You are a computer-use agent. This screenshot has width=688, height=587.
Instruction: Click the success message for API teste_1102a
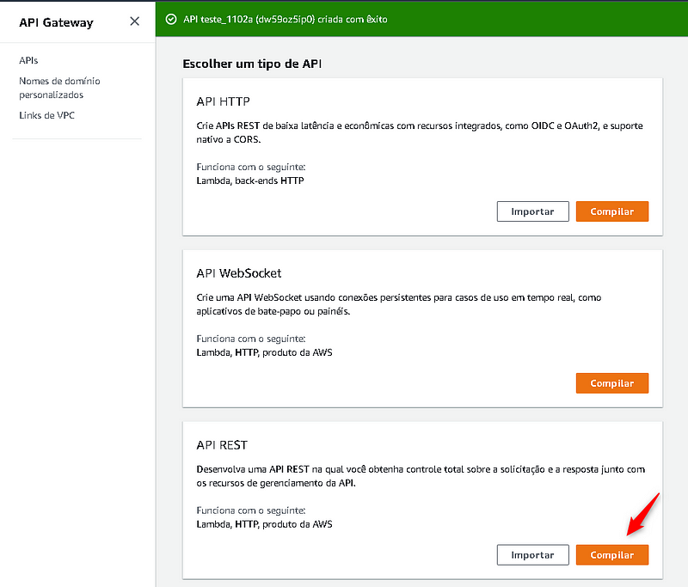(286, 19)
